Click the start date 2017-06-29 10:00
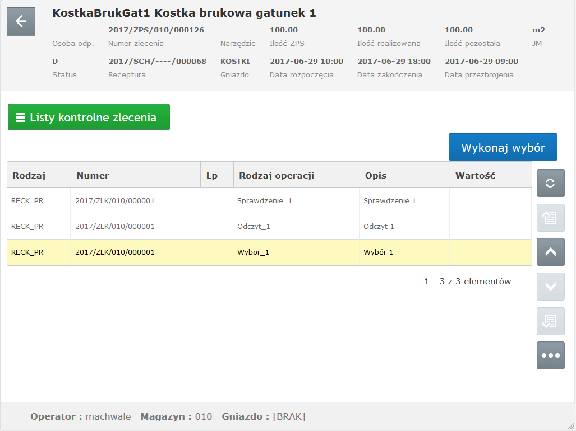Screen dimensions: 576x431 (x=306, y=61)
